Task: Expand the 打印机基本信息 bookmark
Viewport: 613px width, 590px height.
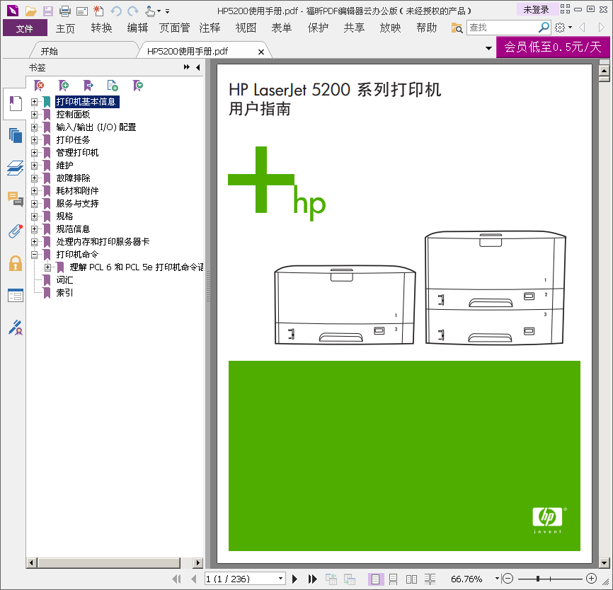Action: [35, 102]
